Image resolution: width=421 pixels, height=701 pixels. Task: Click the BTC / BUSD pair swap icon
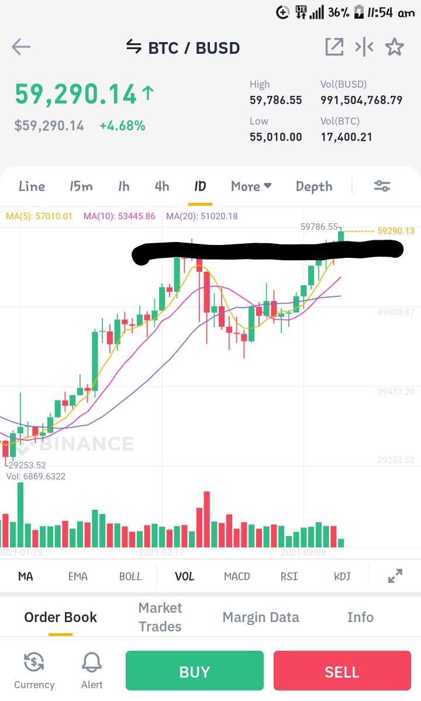click(x=134, y=46)
